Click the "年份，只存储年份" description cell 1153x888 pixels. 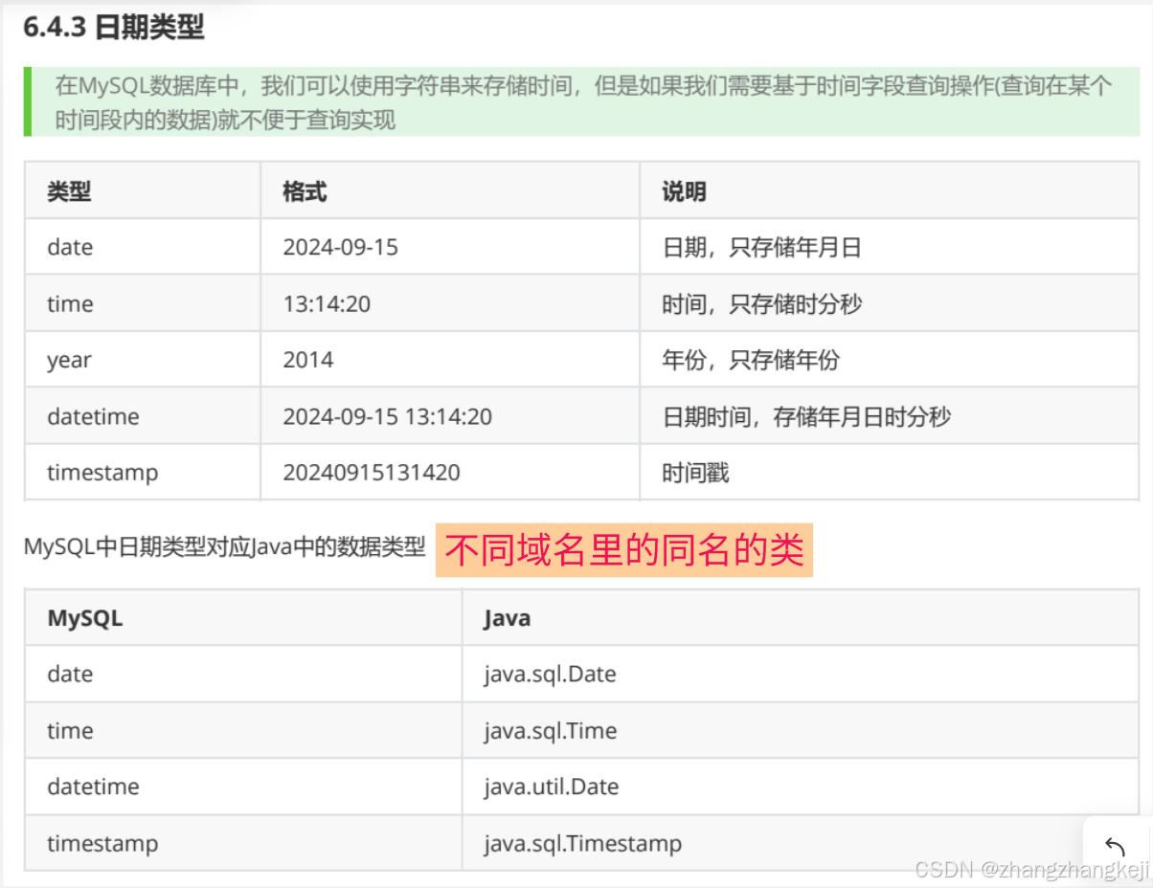tap(890, 360)
